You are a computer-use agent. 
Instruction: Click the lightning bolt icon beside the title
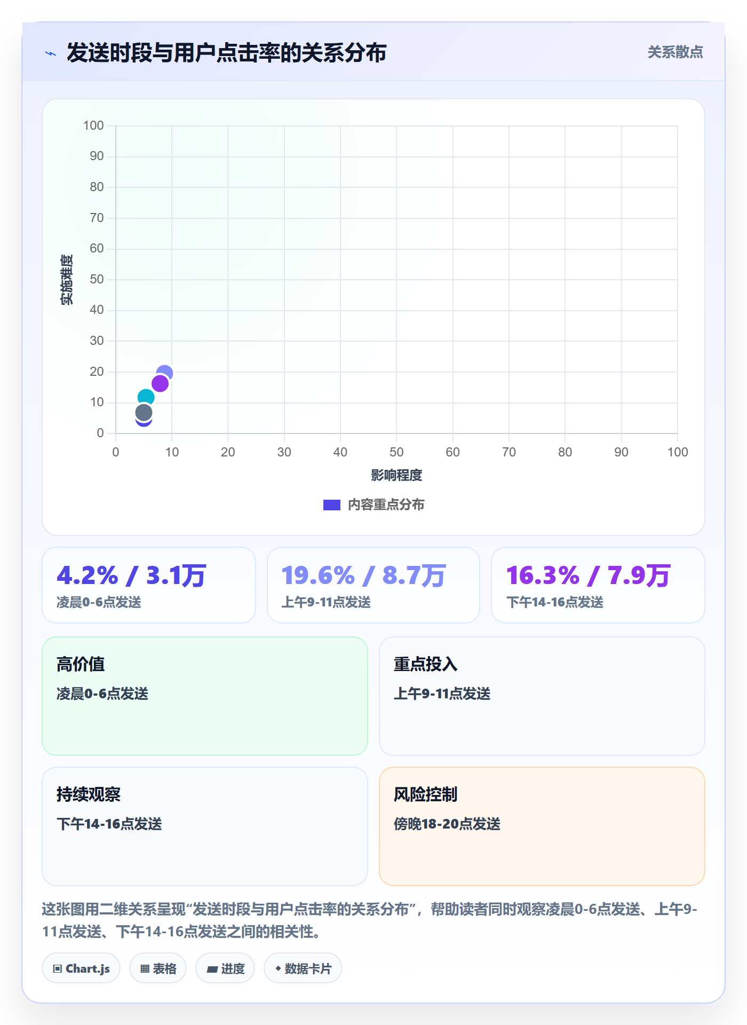pos(51,53)
